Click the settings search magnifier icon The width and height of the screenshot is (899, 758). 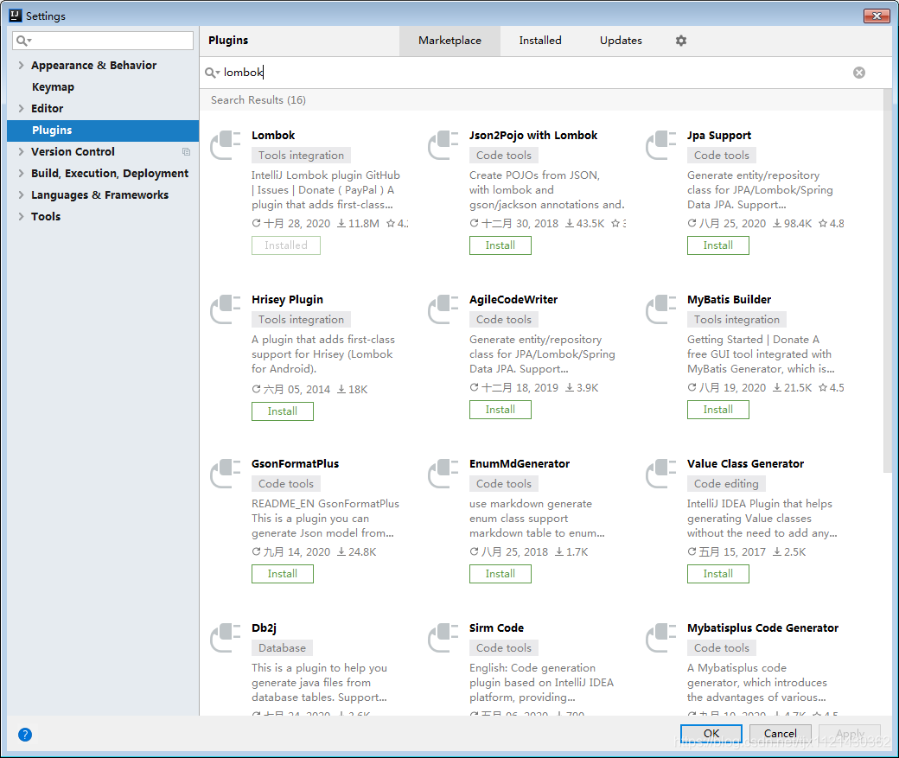tap(23, 41)
